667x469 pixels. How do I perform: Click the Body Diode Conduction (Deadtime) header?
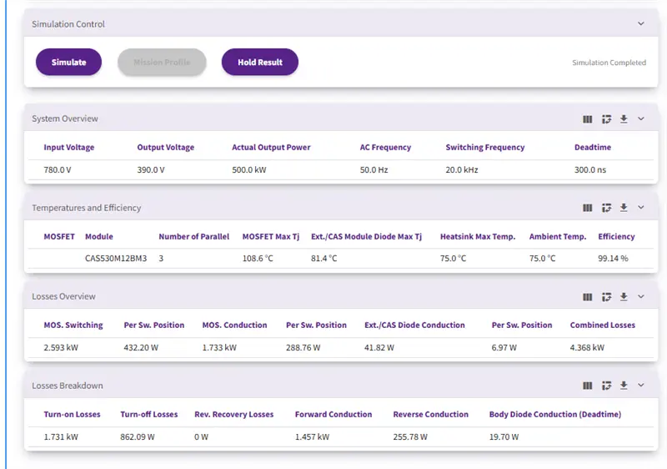click(x=555, y=415)
